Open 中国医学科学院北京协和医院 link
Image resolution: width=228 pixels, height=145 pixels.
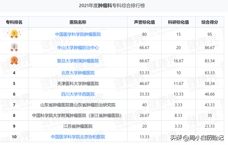pyautogui.click(x=78, y=137)
